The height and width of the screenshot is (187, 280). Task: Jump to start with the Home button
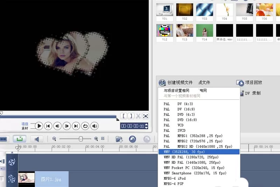tap(48, 126)
